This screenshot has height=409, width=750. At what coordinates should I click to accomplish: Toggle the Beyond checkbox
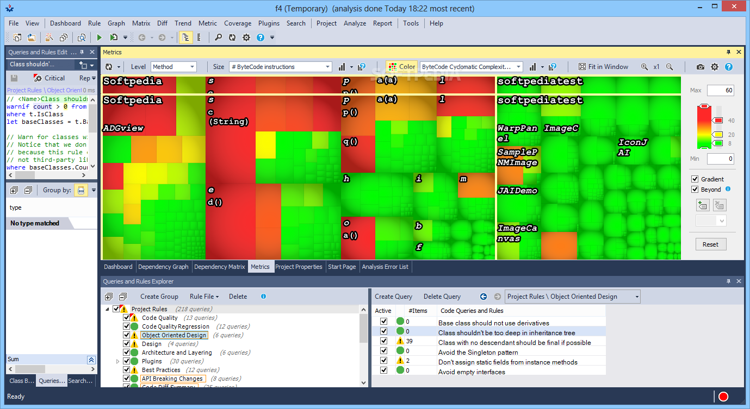tap(695, 190)
